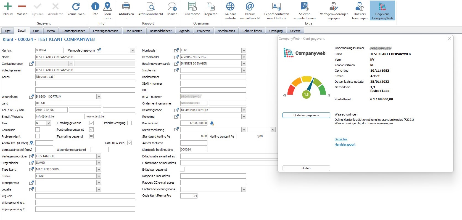Expand the Belastingscode dropdown
462x220 pixels.
tap(244, 110)
